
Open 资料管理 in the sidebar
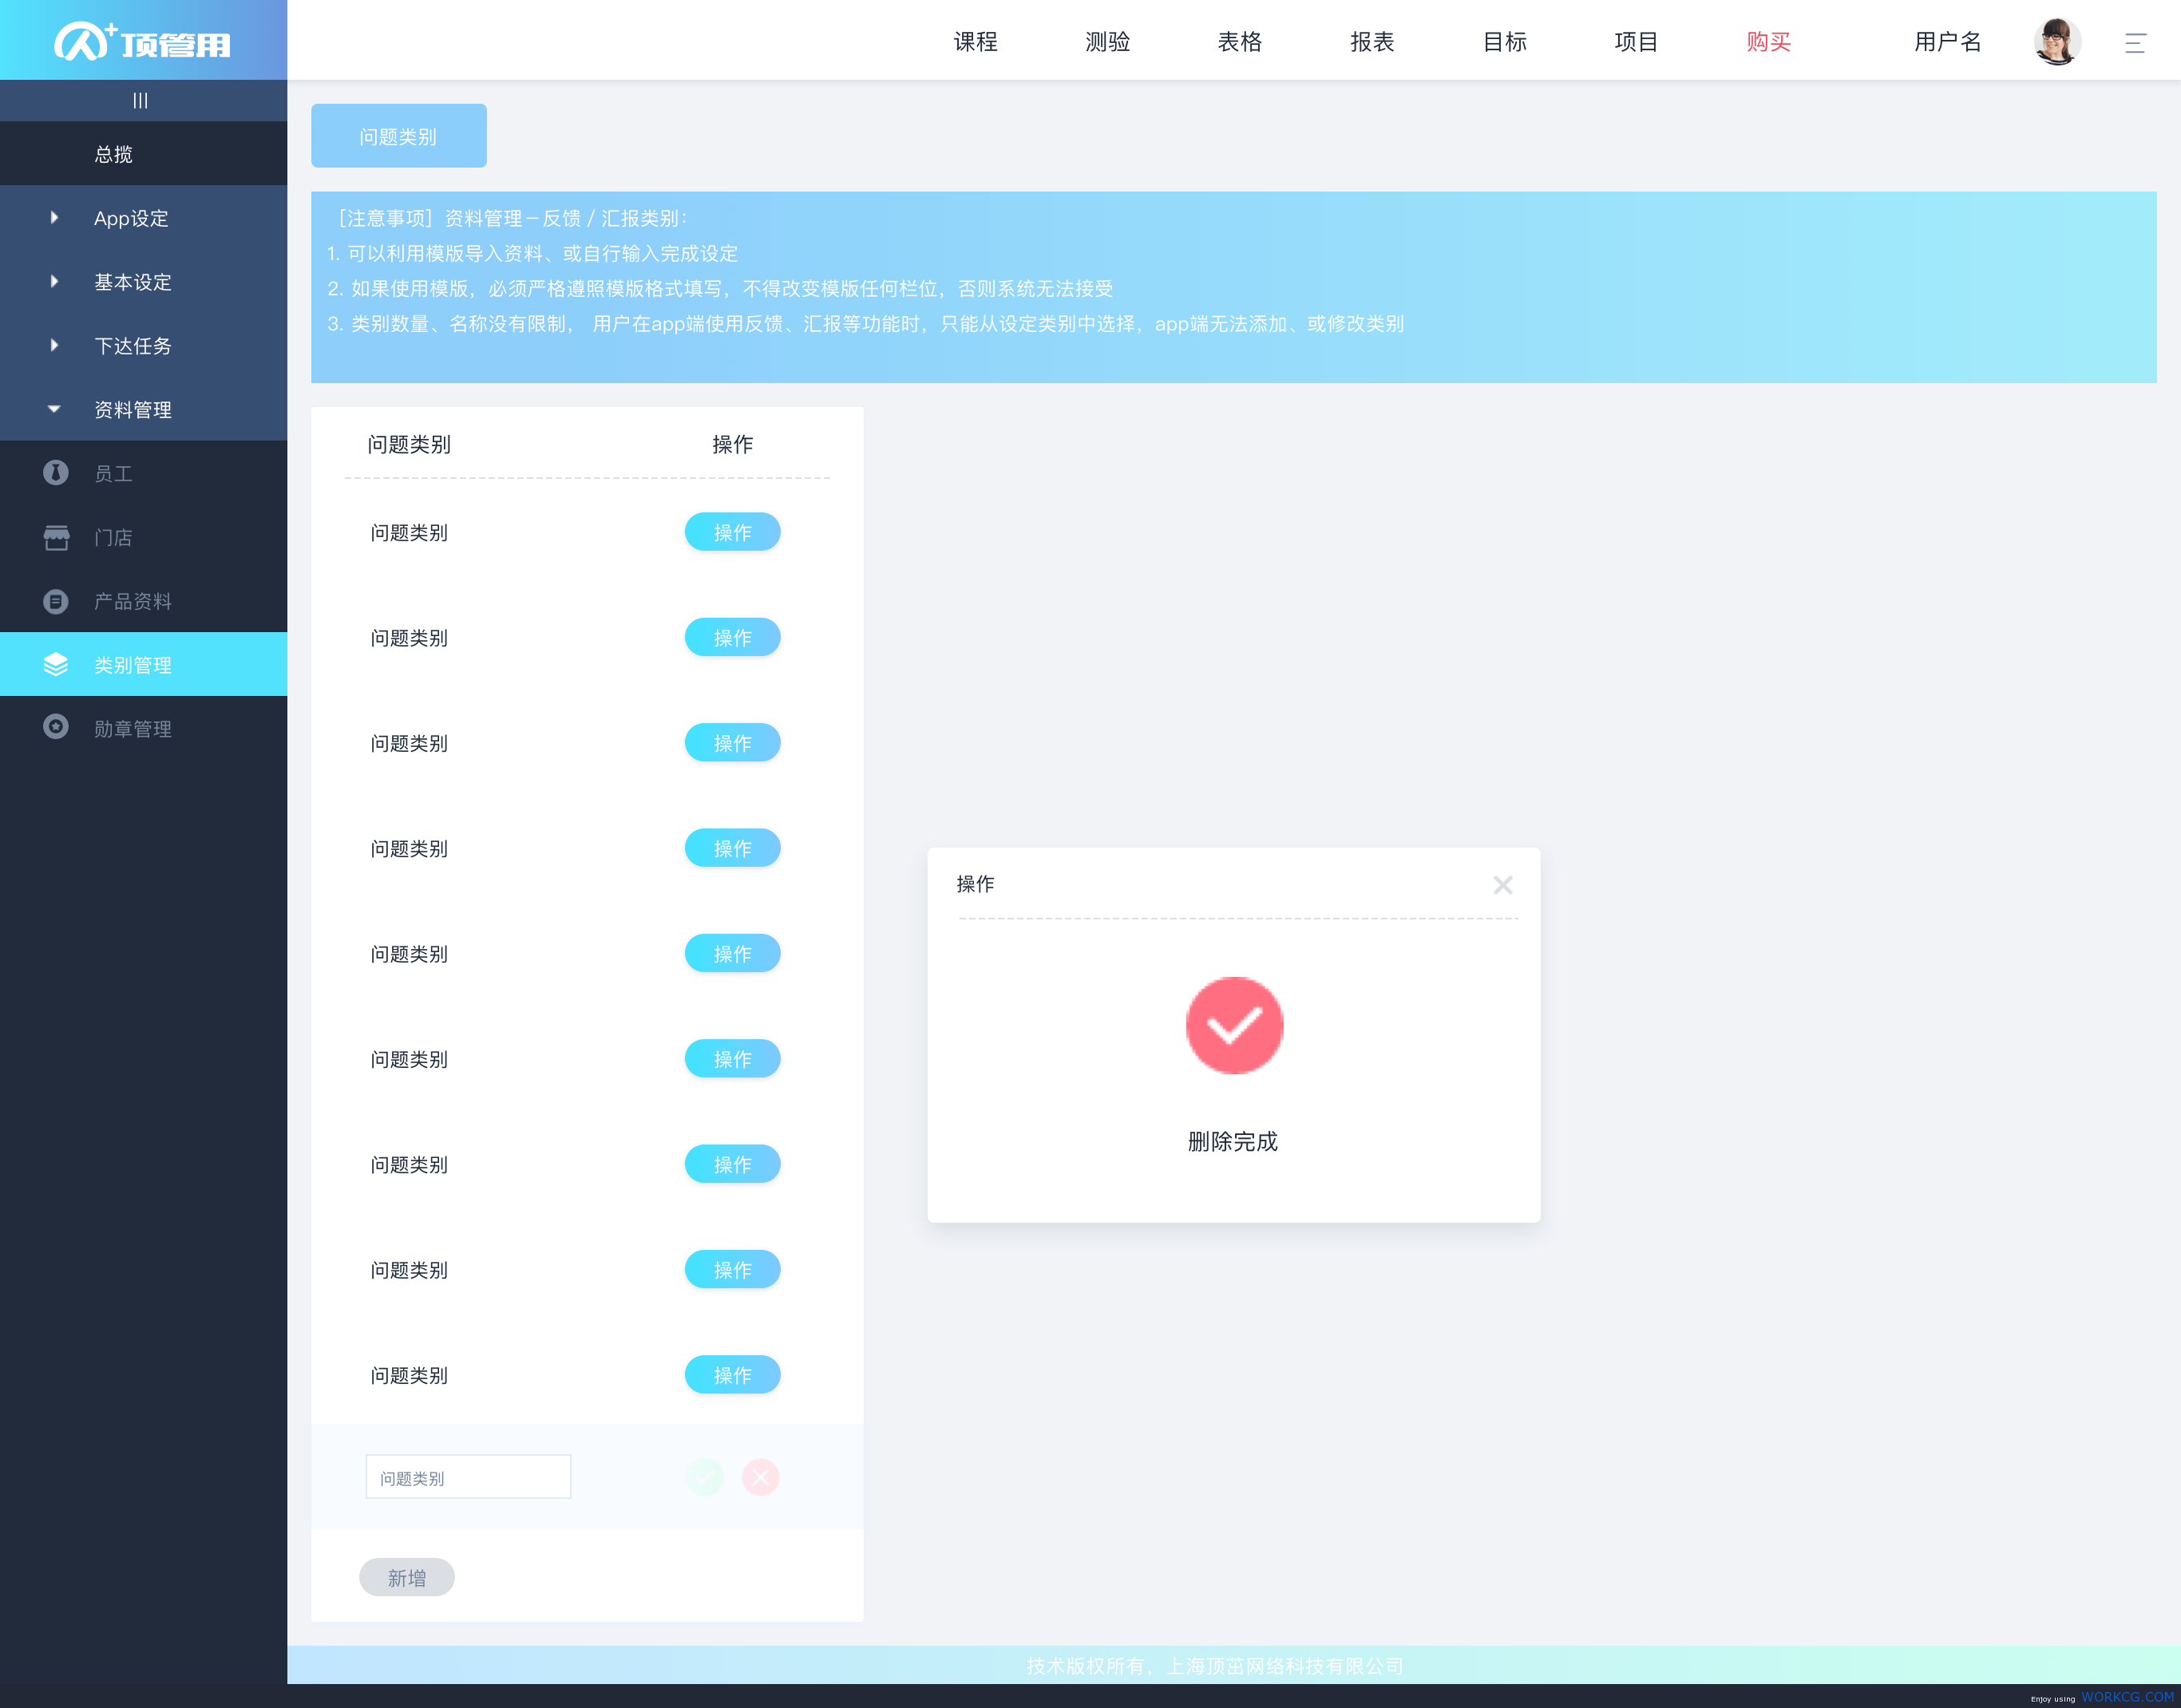tap(144, 410)
